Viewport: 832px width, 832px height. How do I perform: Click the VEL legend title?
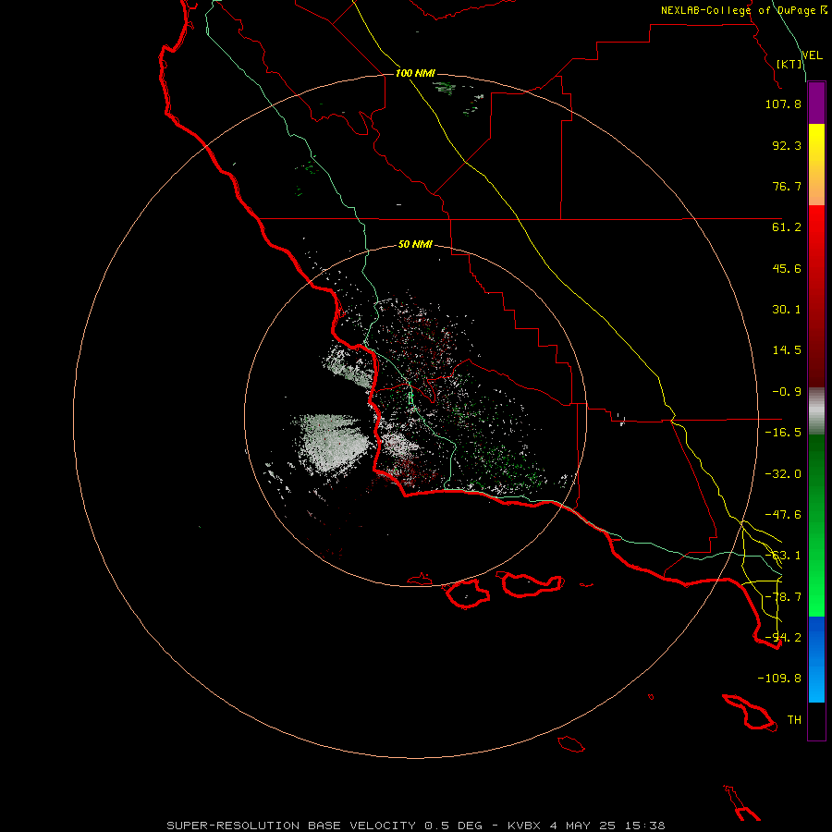point(812,55)
